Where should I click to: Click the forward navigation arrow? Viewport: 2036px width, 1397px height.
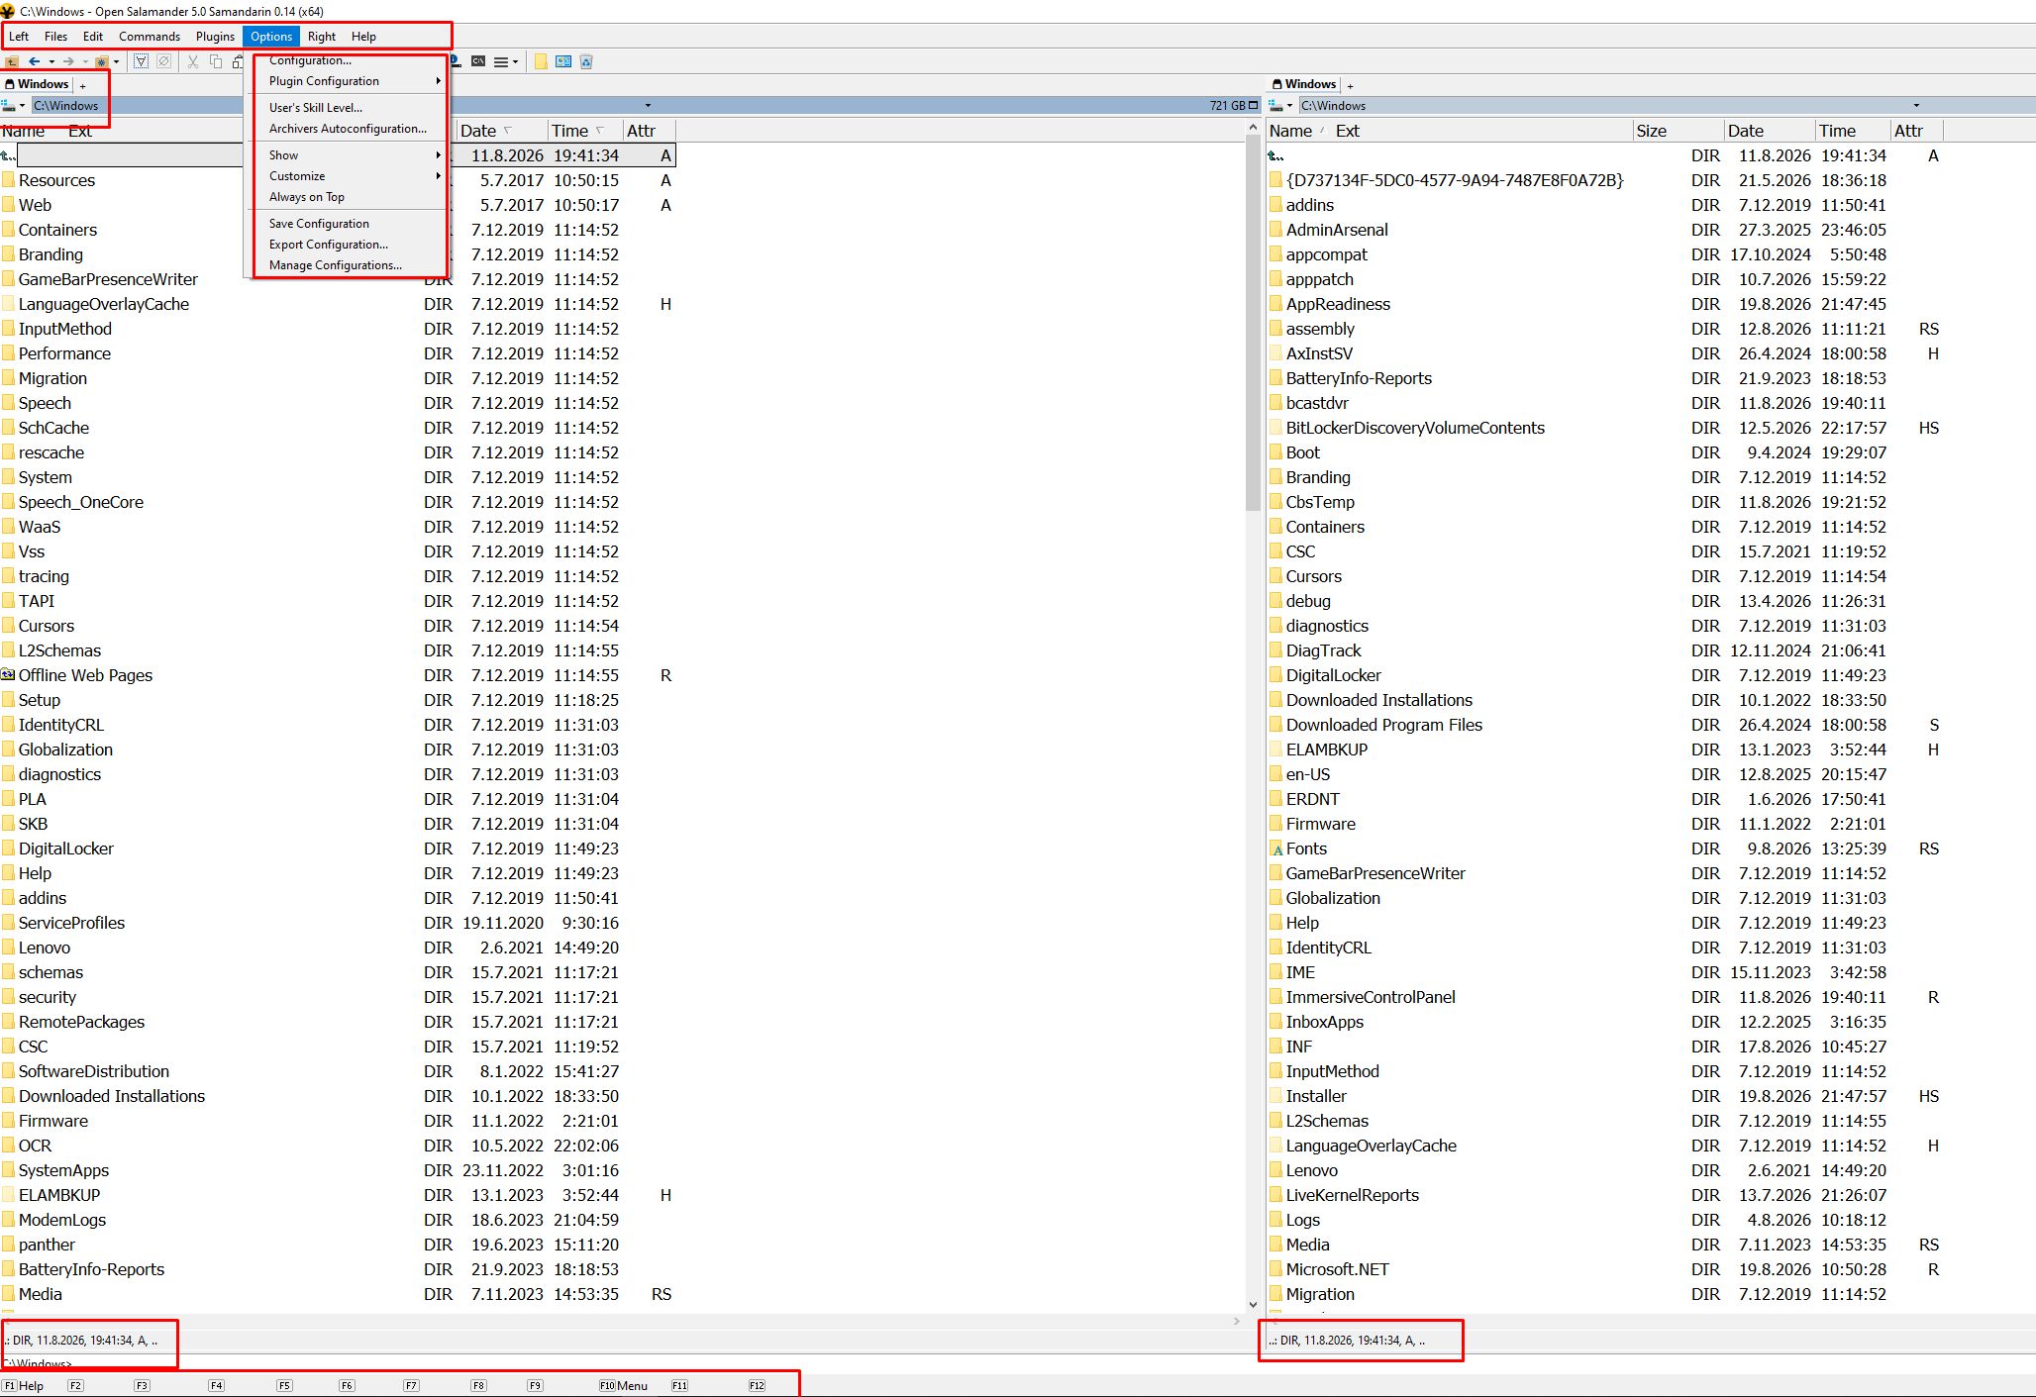pos(68,61)
